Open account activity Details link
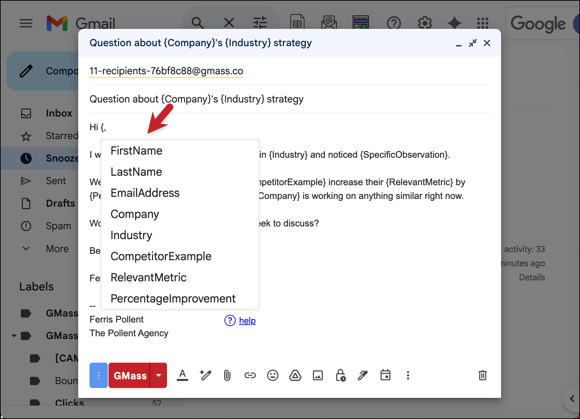The image size is (580, 419). coord(532,277)
